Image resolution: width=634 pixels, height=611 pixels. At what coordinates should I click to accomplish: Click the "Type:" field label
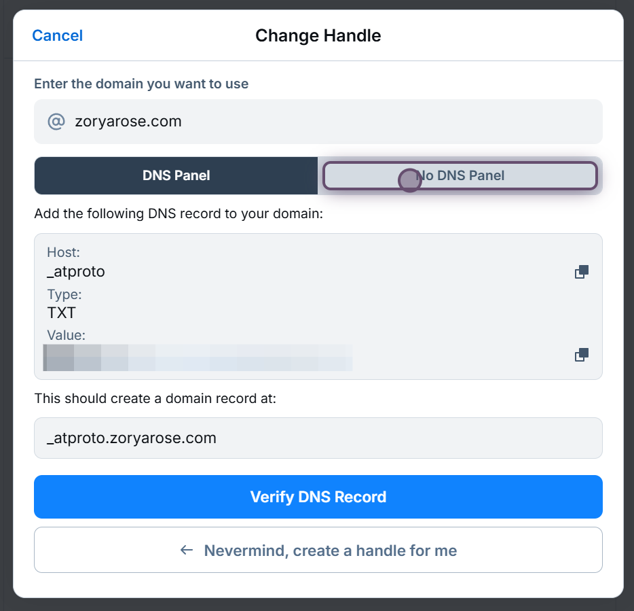click(64, 294)
